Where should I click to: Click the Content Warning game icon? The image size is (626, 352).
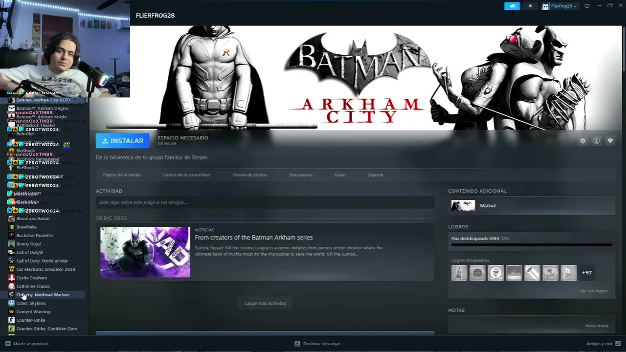pyautogui.click(x=11, y=311)
